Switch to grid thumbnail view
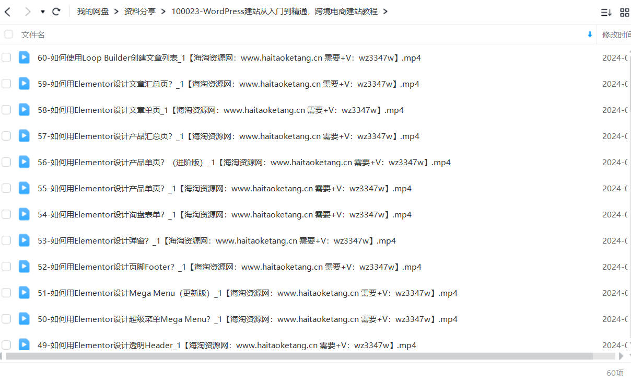 click(x=624, y=13)
